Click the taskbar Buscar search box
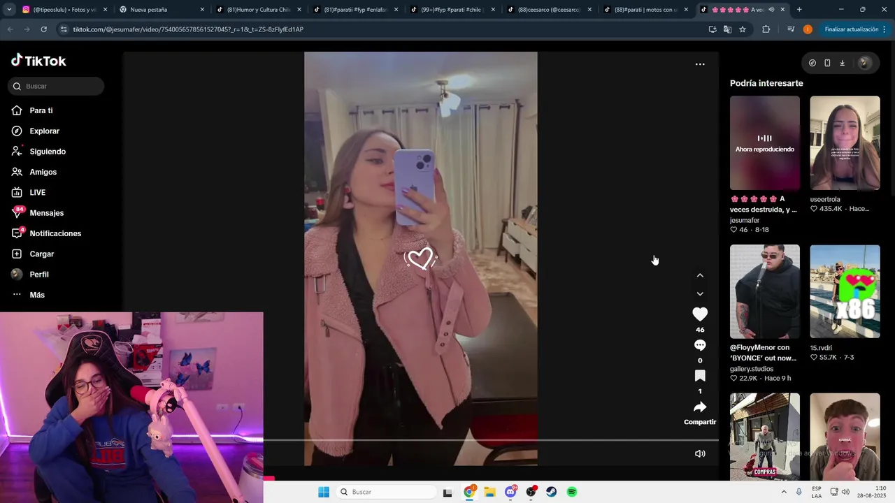The width and height of the screenshot is (895, 503). coord(387,492)
